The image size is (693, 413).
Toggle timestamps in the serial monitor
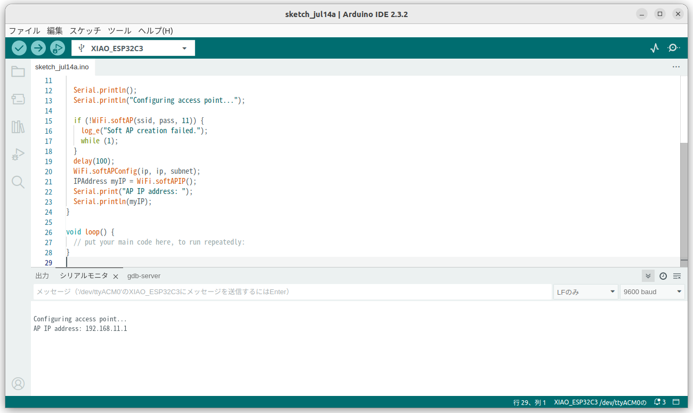coord(663,276)
